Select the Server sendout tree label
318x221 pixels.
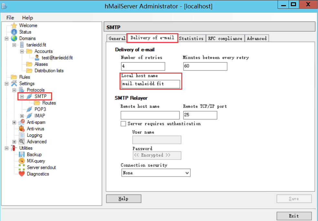coord(41,167)
